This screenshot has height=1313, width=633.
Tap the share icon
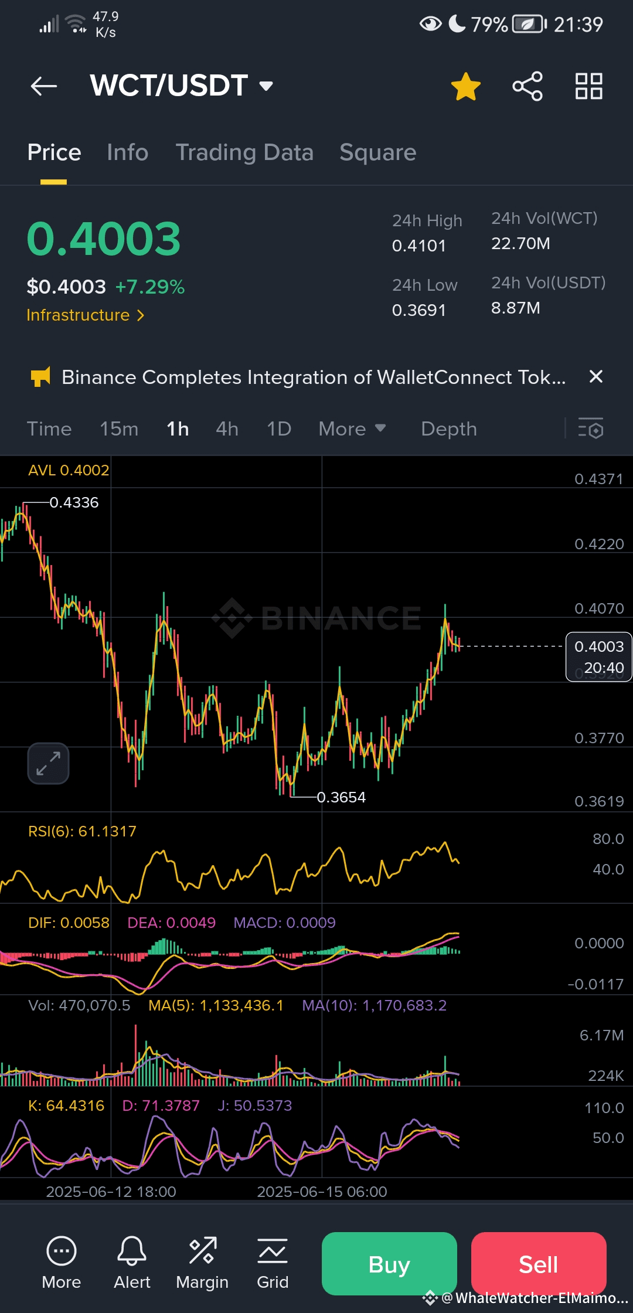pyautogui.click(x=527, y=86)
